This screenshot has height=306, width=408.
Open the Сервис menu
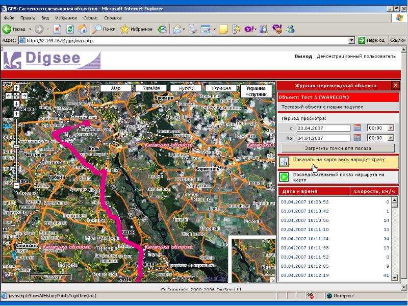coord(90,17)
